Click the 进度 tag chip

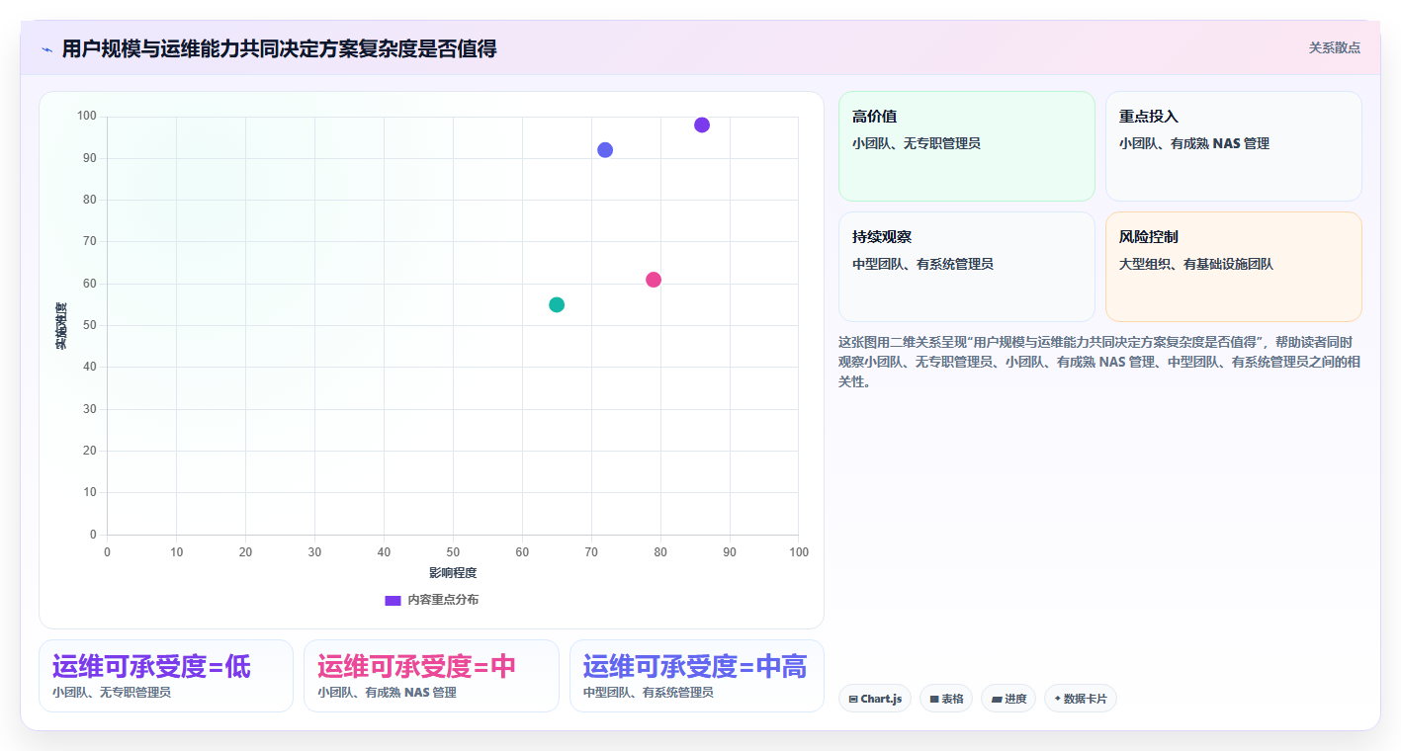coord(1008,699)
